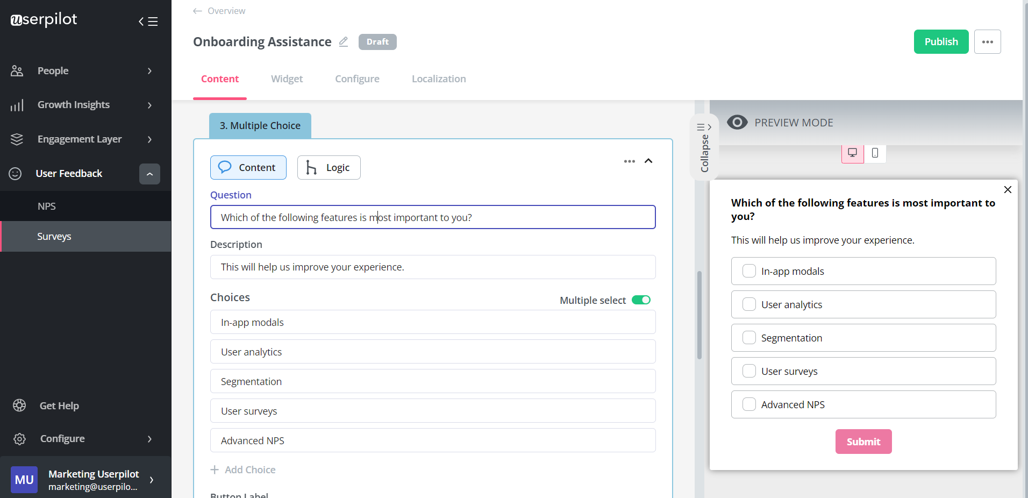Click the back arrow next to Overview

click(197, 11)
